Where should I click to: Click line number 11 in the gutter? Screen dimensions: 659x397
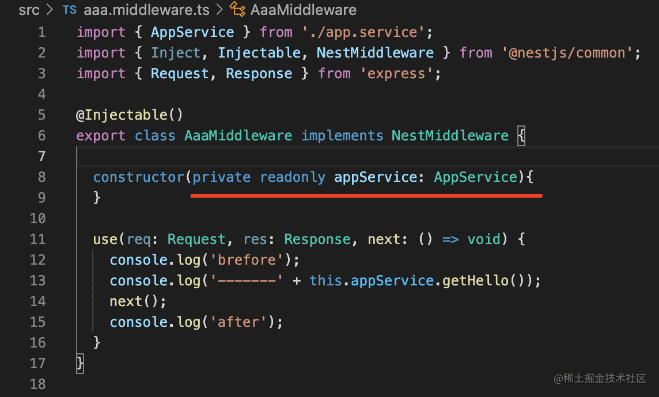(x=38, y=239)
